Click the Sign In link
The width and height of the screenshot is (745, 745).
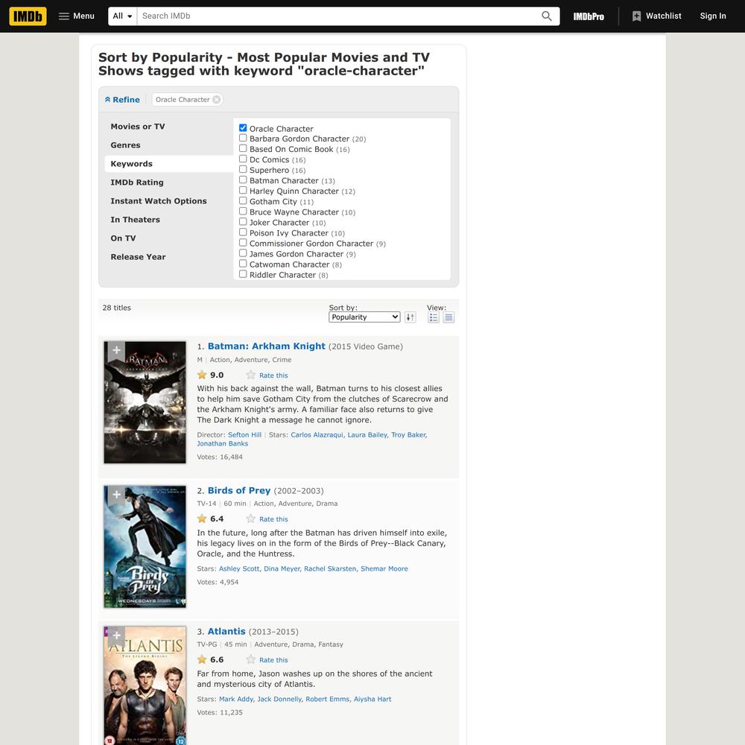713,16
